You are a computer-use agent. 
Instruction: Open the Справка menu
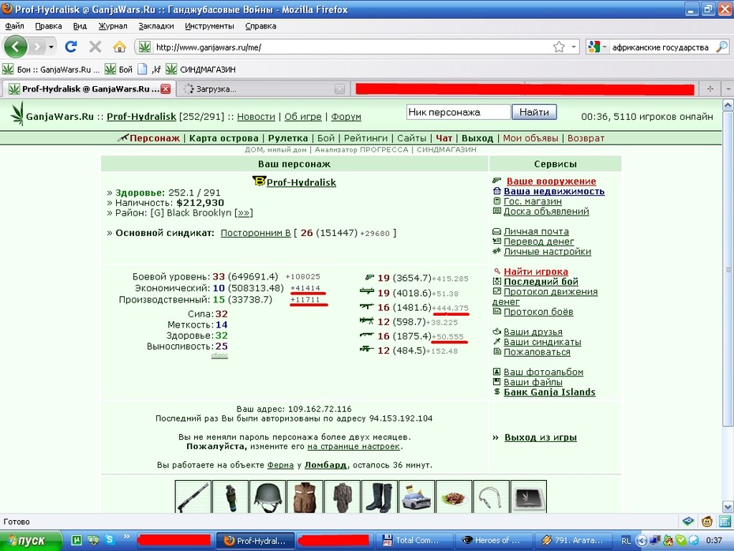tap(260, 26)
